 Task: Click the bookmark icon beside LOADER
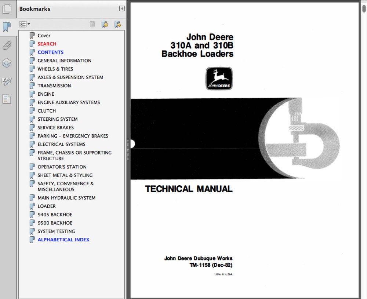(32, 206)
